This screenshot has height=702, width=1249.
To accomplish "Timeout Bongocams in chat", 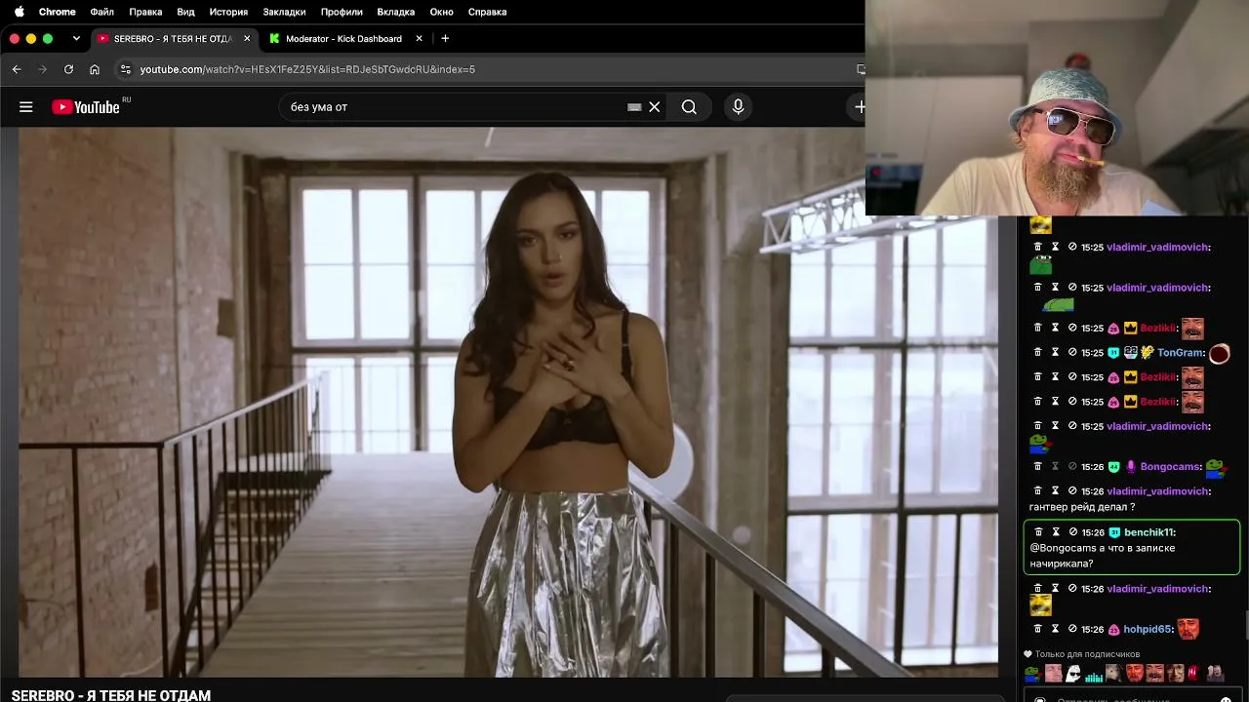I will tap(1055, 467).
